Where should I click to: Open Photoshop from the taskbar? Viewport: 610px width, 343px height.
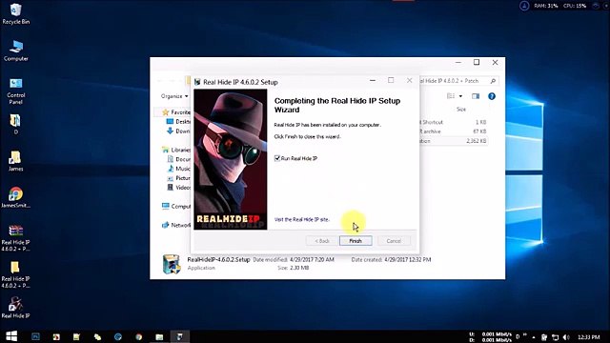[x=36, y=336]
